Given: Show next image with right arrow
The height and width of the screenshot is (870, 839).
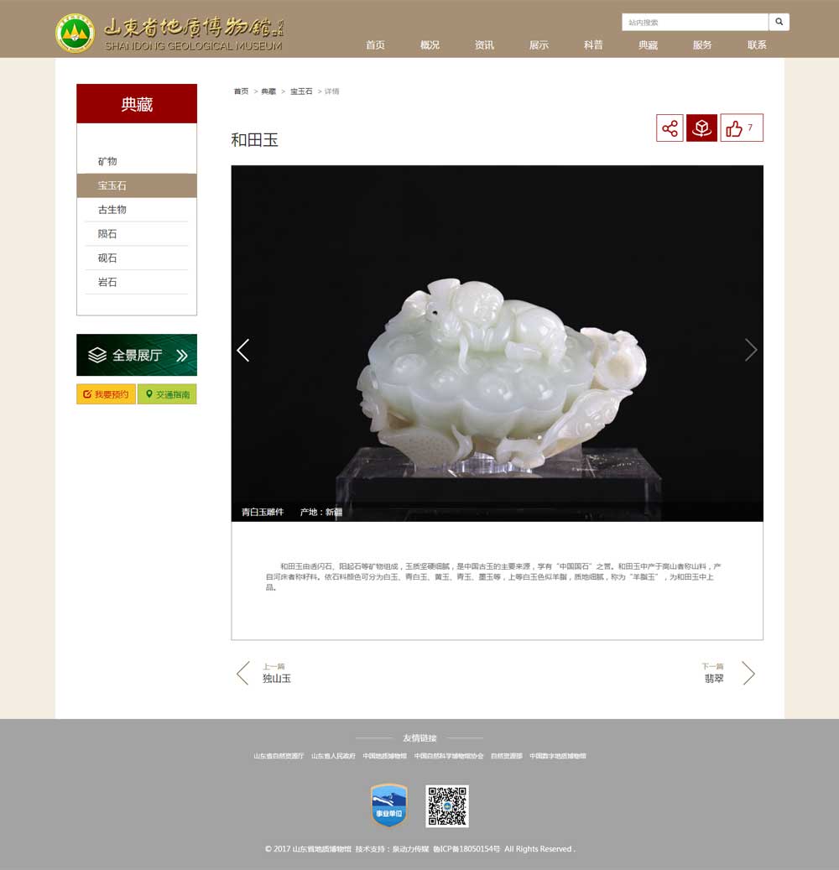Looking at the screenshot, I should (x=751, y=350).
